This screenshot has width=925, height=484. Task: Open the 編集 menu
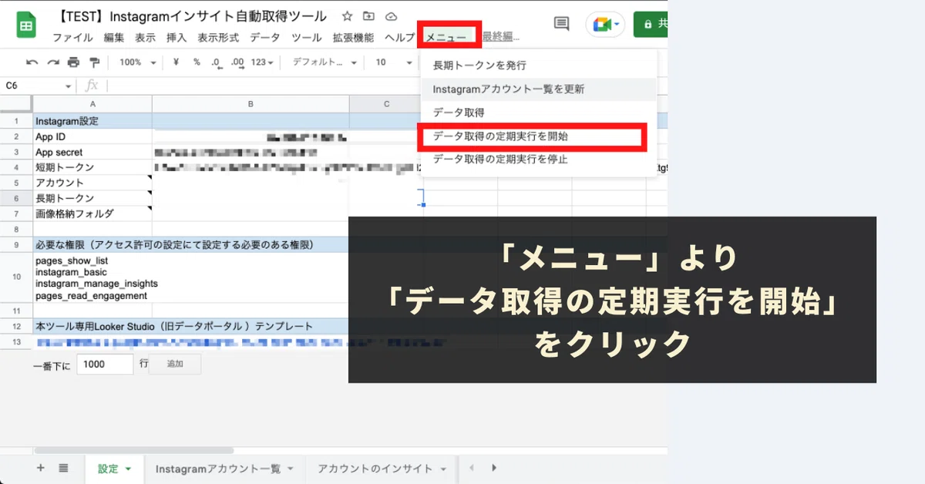(114, 38)
